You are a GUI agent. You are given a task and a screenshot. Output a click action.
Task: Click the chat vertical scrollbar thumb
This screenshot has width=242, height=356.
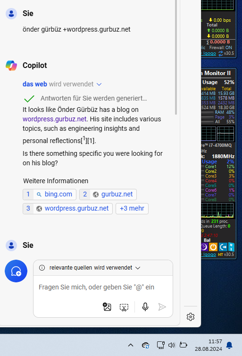[x=176, y=57]
